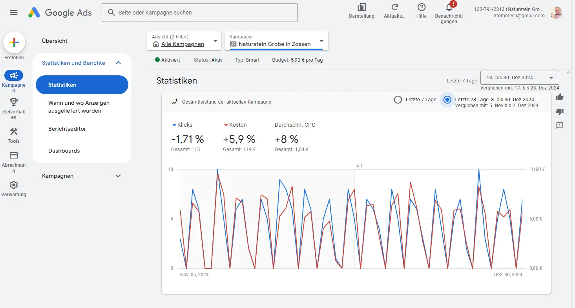
Task: Click the Gesamtleistung sparkle chart icon
Action: 175,102
